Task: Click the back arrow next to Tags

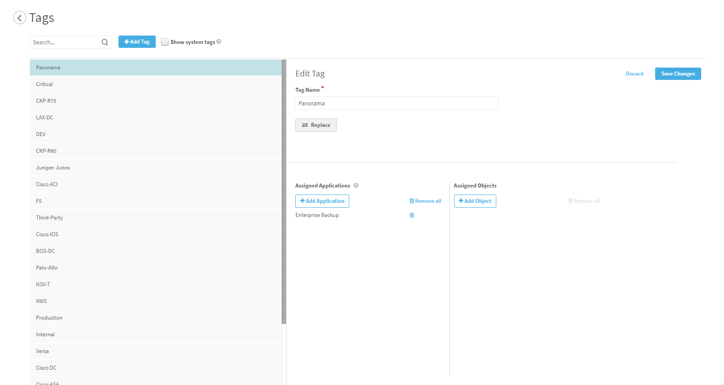Action: [x=20, y=18]
